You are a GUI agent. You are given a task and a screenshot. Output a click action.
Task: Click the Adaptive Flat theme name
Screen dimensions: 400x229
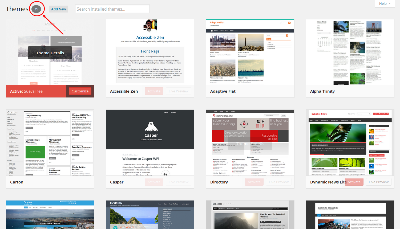[223, 91]
